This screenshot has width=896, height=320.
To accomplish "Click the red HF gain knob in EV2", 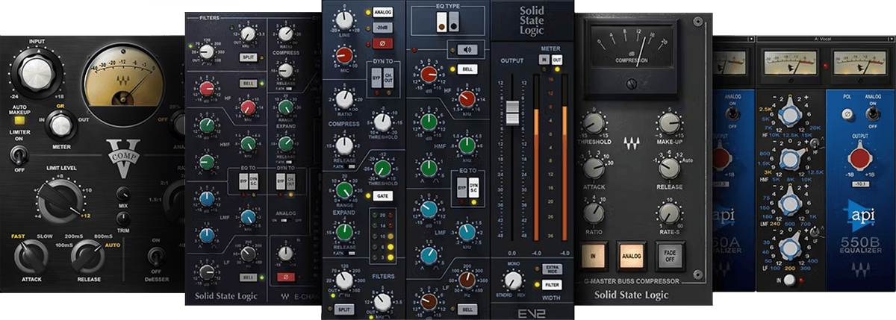I will coord(429,74).
